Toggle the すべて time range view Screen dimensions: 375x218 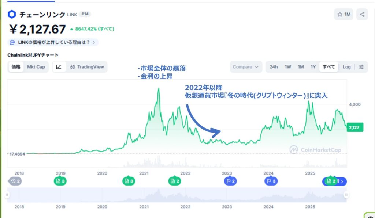[328, 67]
